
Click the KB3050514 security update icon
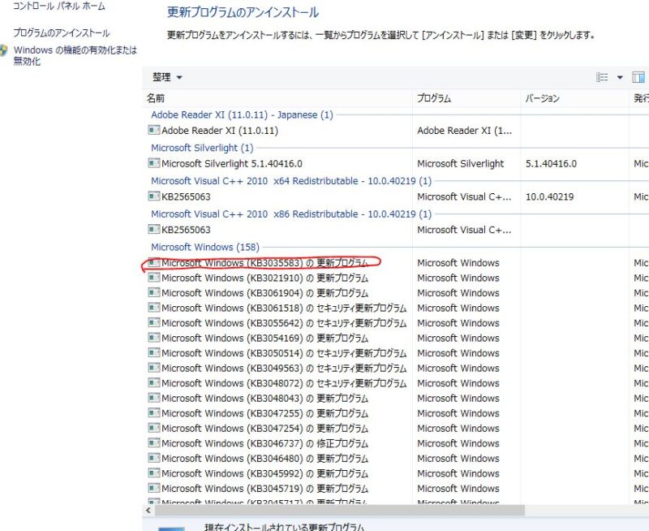154,352
